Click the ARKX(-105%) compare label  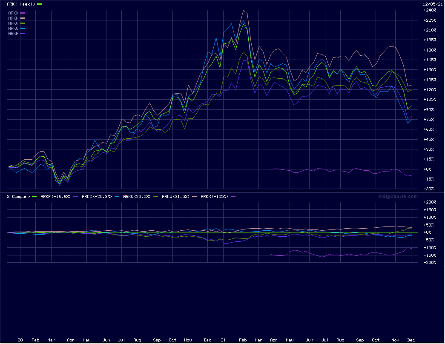214,197
